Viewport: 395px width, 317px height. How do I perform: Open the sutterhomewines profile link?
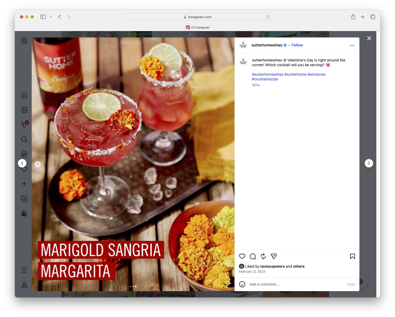pyautogui.click(x=267, y=45)
